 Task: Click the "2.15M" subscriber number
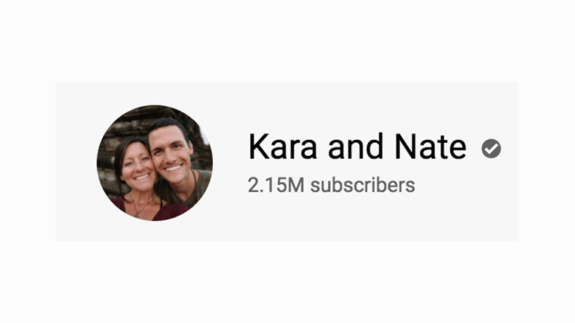pyautogui.click(x=276, y=185)
